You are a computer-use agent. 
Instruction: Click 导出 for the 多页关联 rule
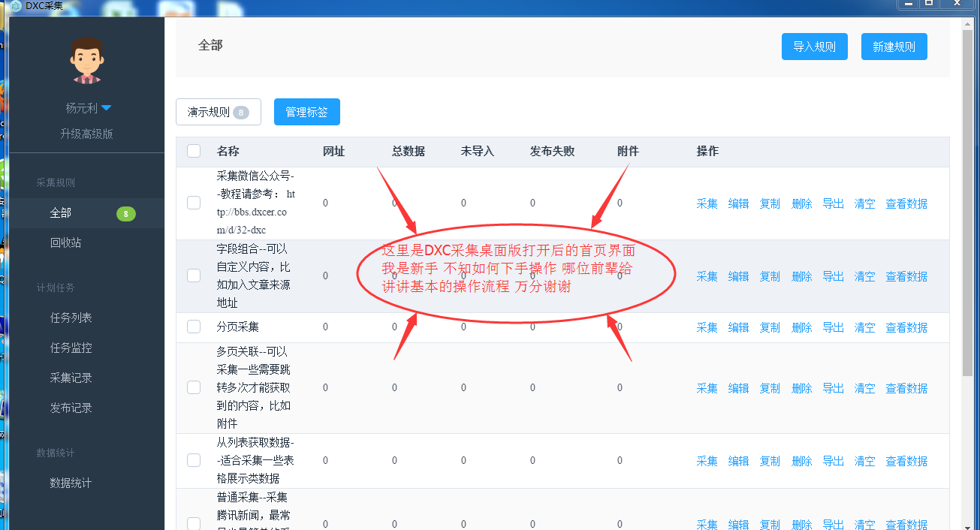tap(834, 388)
